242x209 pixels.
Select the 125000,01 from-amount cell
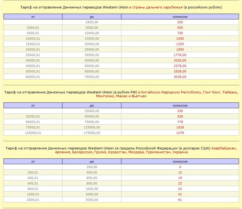(x=33, y=133)
